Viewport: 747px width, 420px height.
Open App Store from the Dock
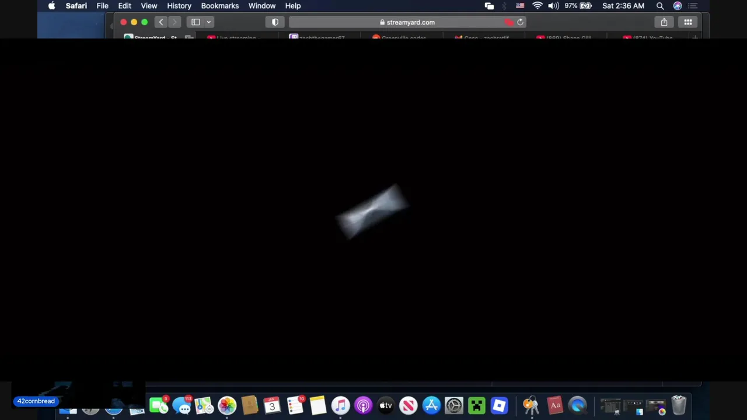(431, 405)
